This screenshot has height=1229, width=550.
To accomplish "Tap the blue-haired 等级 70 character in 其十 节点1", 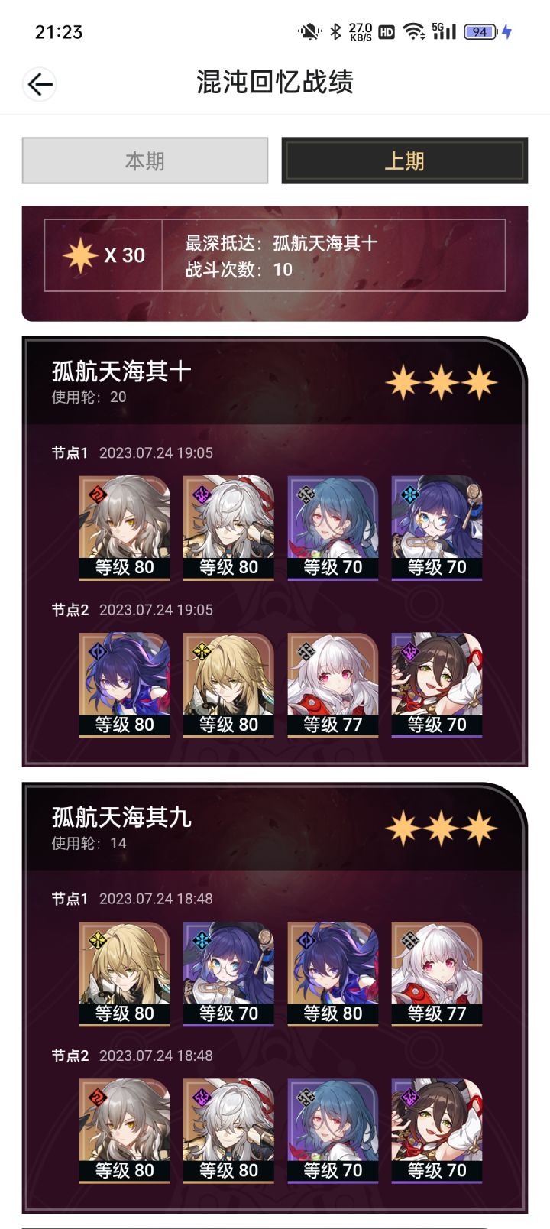I will point(332,528).
